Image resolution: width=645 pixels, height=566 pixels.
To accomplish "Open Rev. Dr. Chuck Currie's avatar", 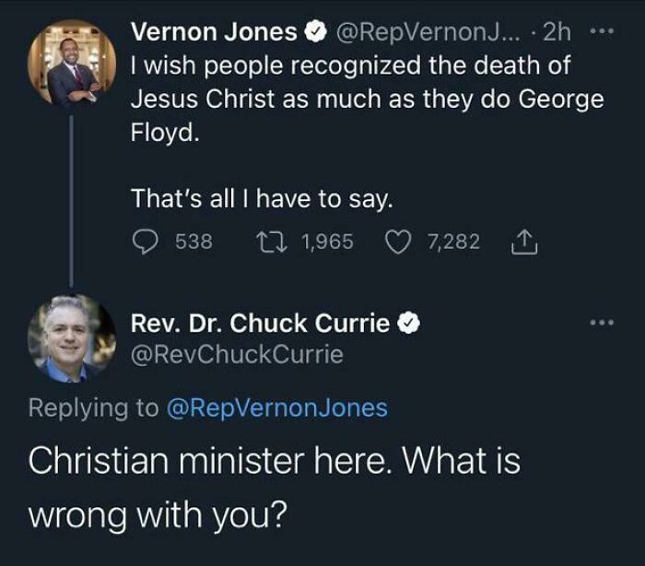I will pyautogui.click(x=70, y=338).
